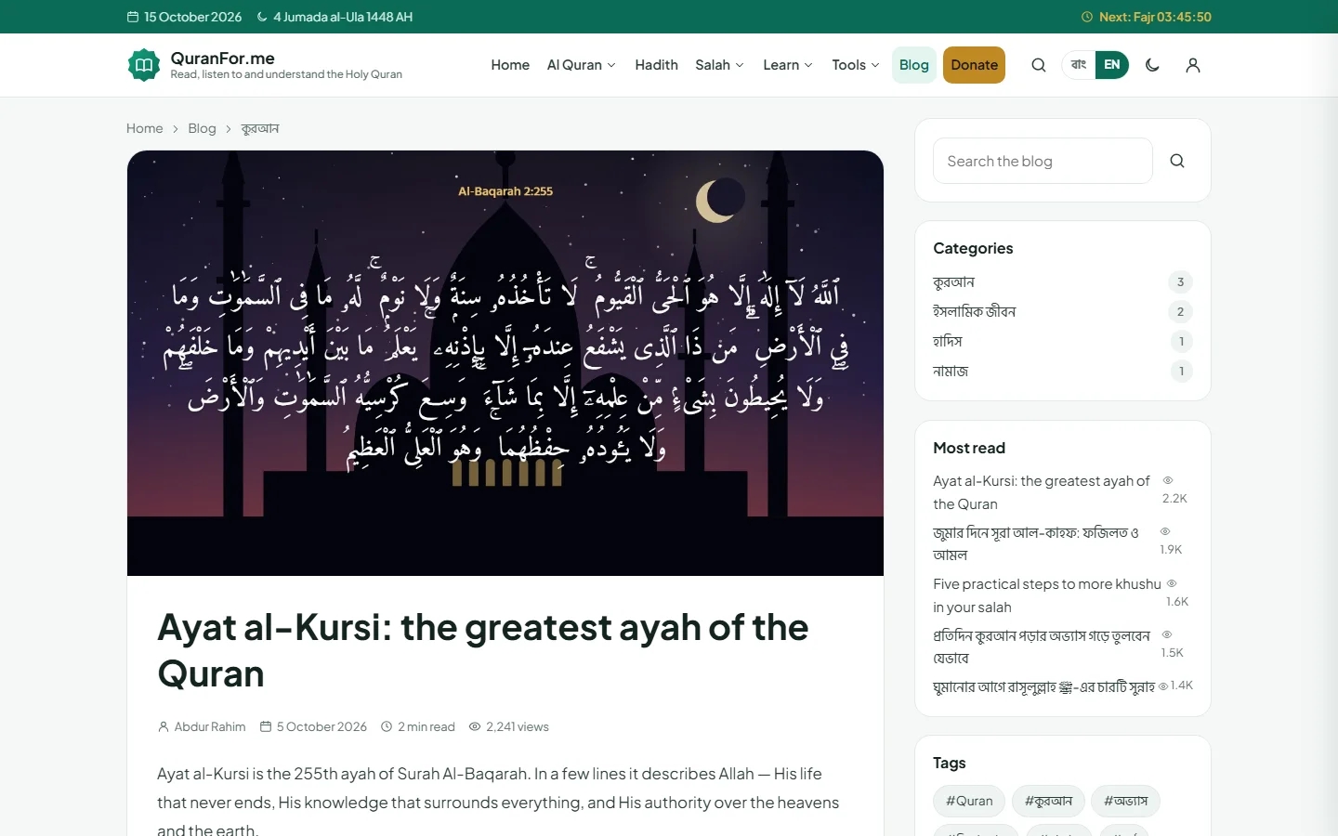Select the #অভ্যাস tag
The image size is (1338, 836).
coord(1125,801)
